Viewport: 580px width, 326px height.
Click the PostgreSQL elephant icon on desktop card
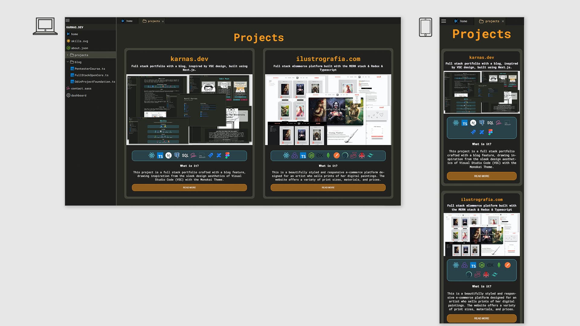point(177,155)
